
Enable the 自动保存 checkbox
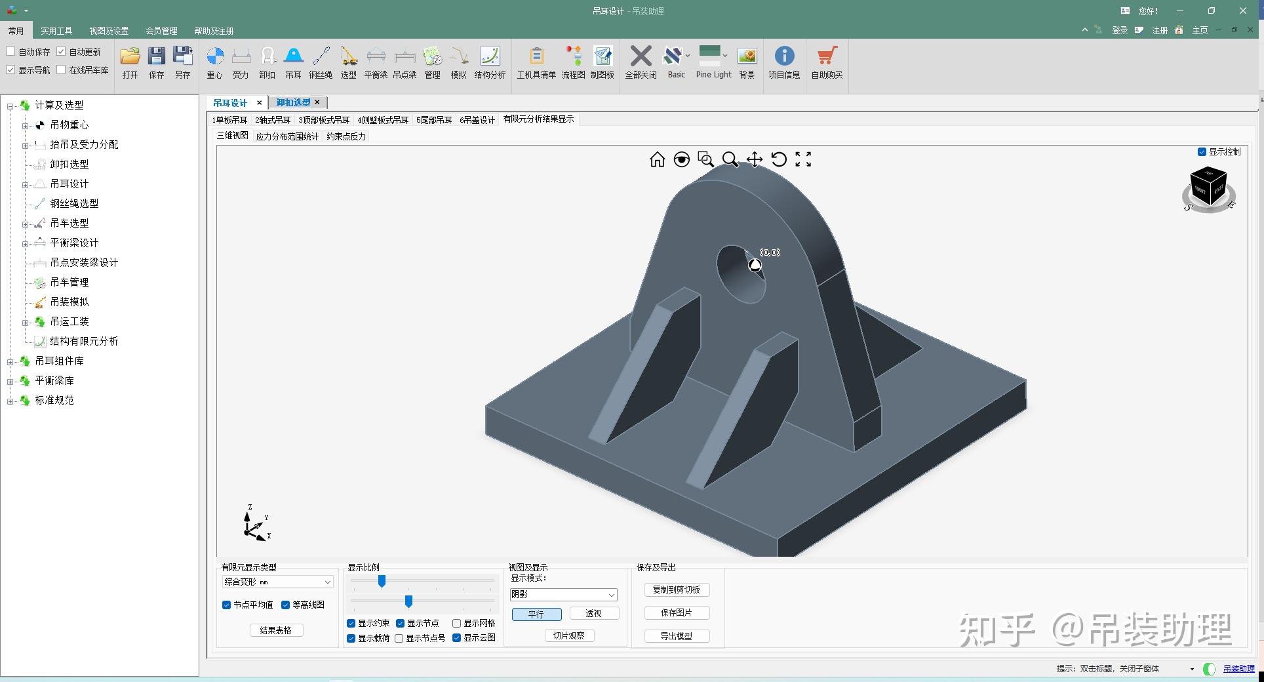[10, 51]
